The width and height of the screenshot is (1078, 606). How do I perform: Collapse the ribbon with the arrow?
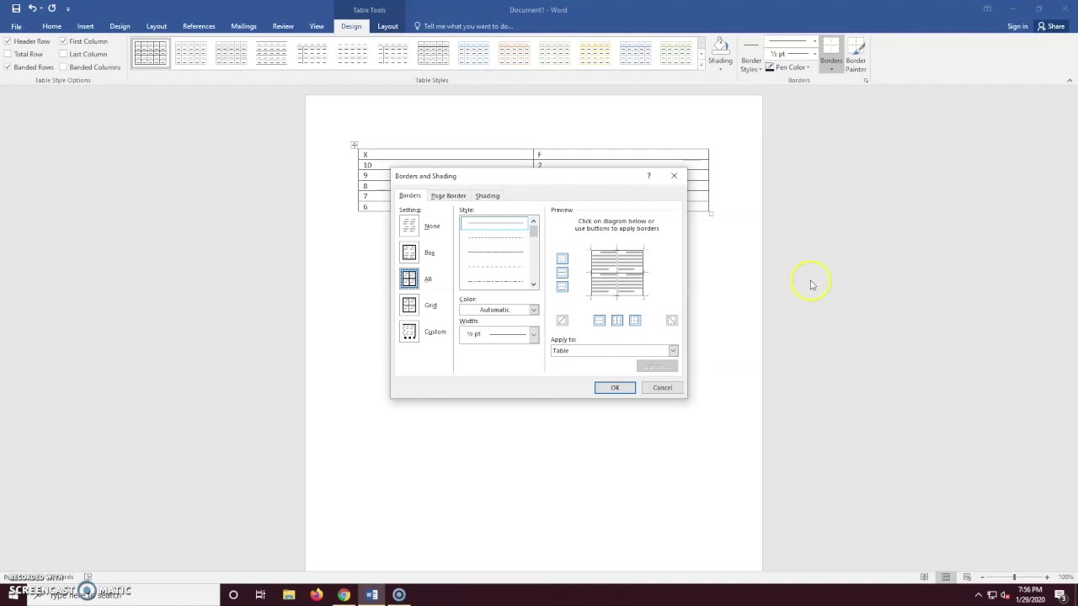(x=1070, y=80)
